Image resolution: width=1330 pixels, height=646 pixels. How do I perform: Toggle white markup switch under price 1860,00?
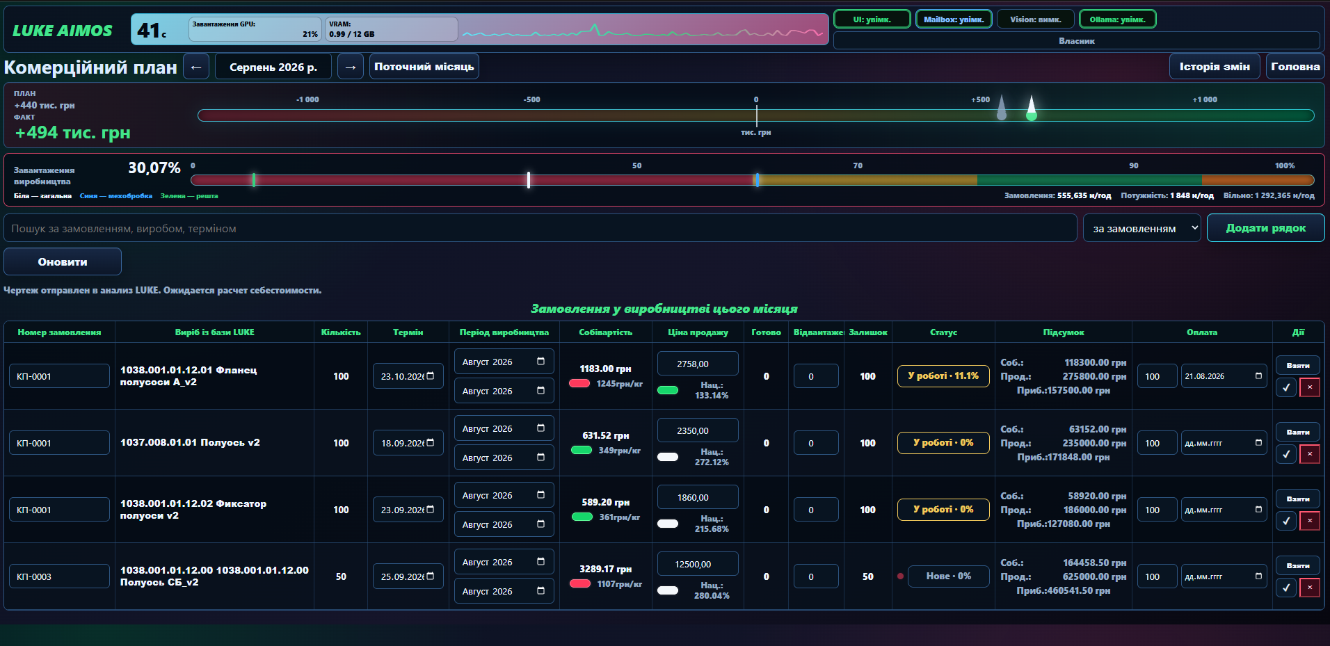[668, 524]
